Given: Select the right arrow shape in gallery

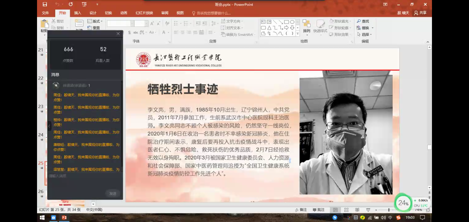Looking at the screenshot, I should [286, 28].
